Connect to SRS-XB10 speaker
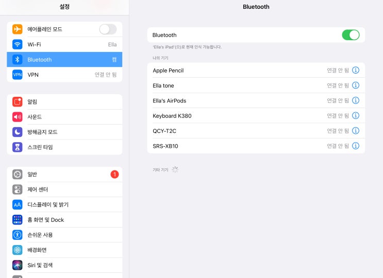 (256, 146)
